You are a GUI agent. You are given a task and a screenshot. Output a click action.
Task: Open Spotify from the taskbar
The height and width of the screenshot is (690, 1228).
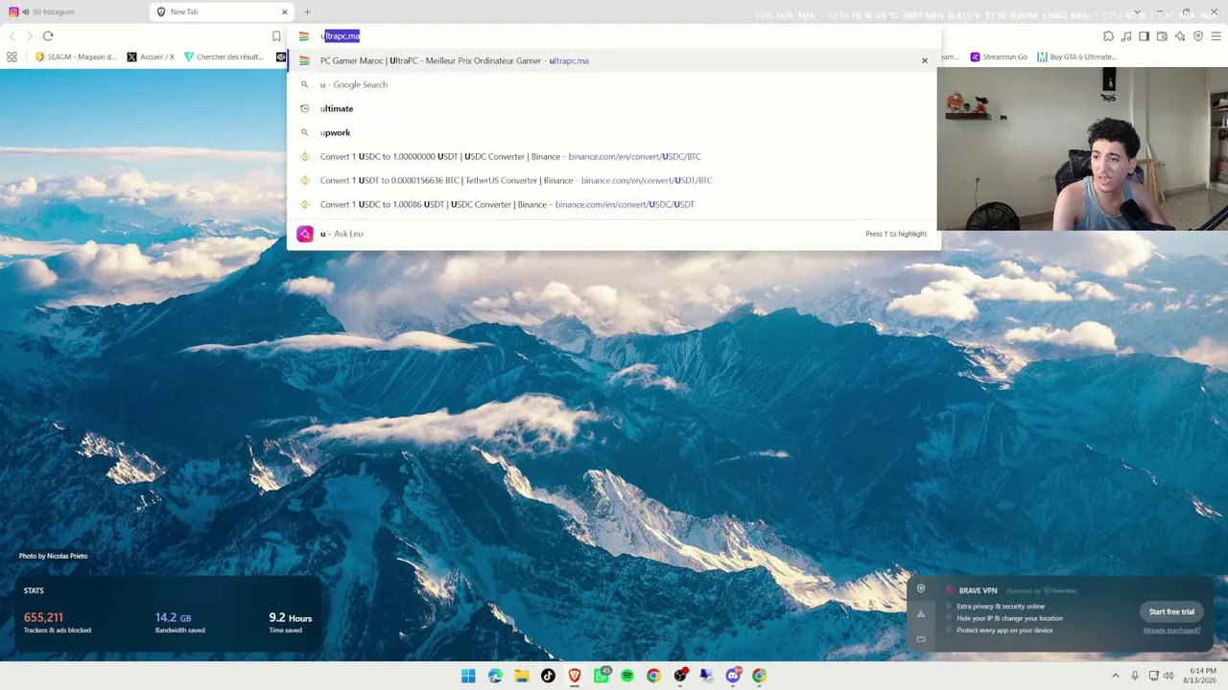click(627, 676)
